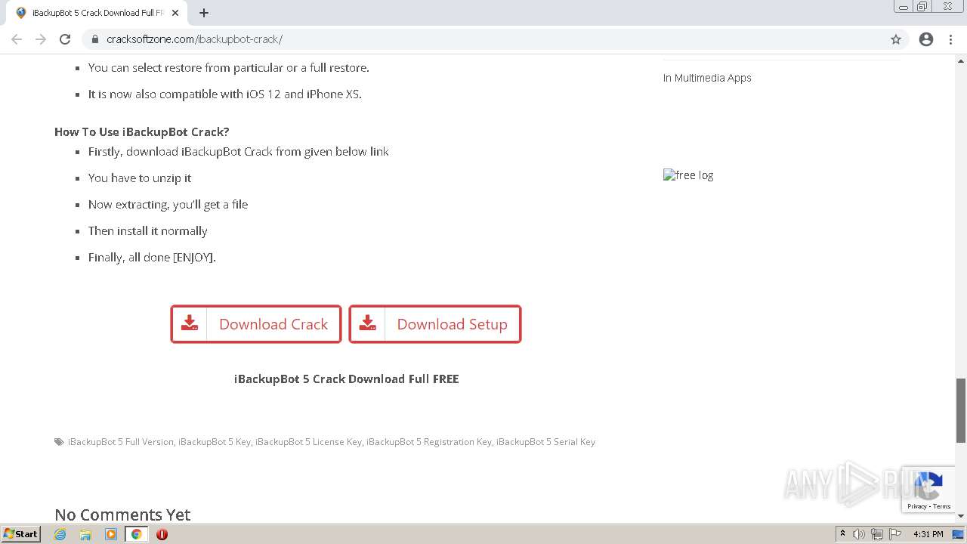Click the Show desktop monitor tray icon
The width and height of the screenshot is (967, 544).
958,534
